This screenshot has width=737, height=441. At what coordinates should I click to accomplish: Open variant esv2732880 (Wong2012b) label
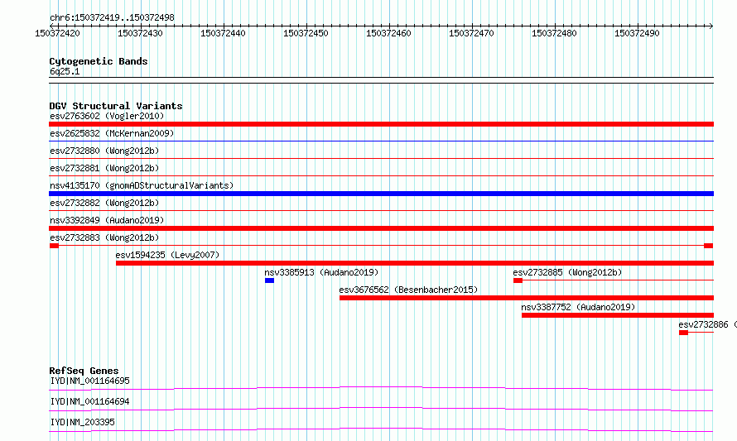click(x=104, y=151)
